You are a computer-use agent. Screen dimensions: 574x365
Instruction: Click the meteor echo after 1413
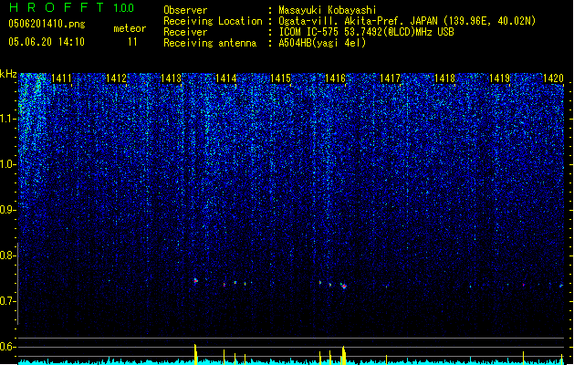point(196,281)
